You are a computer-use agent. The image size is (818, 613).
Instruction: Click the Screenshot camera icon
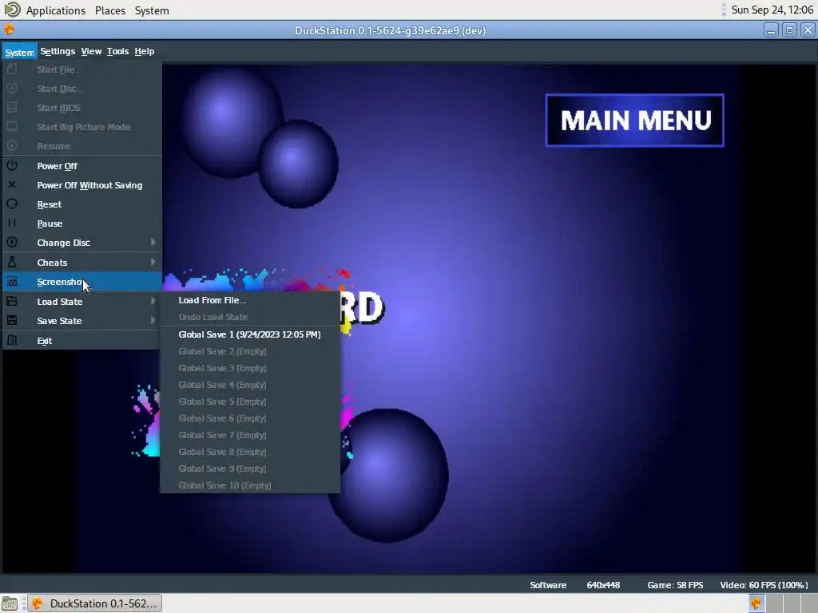pyautogui.click(x=12, y=282)
